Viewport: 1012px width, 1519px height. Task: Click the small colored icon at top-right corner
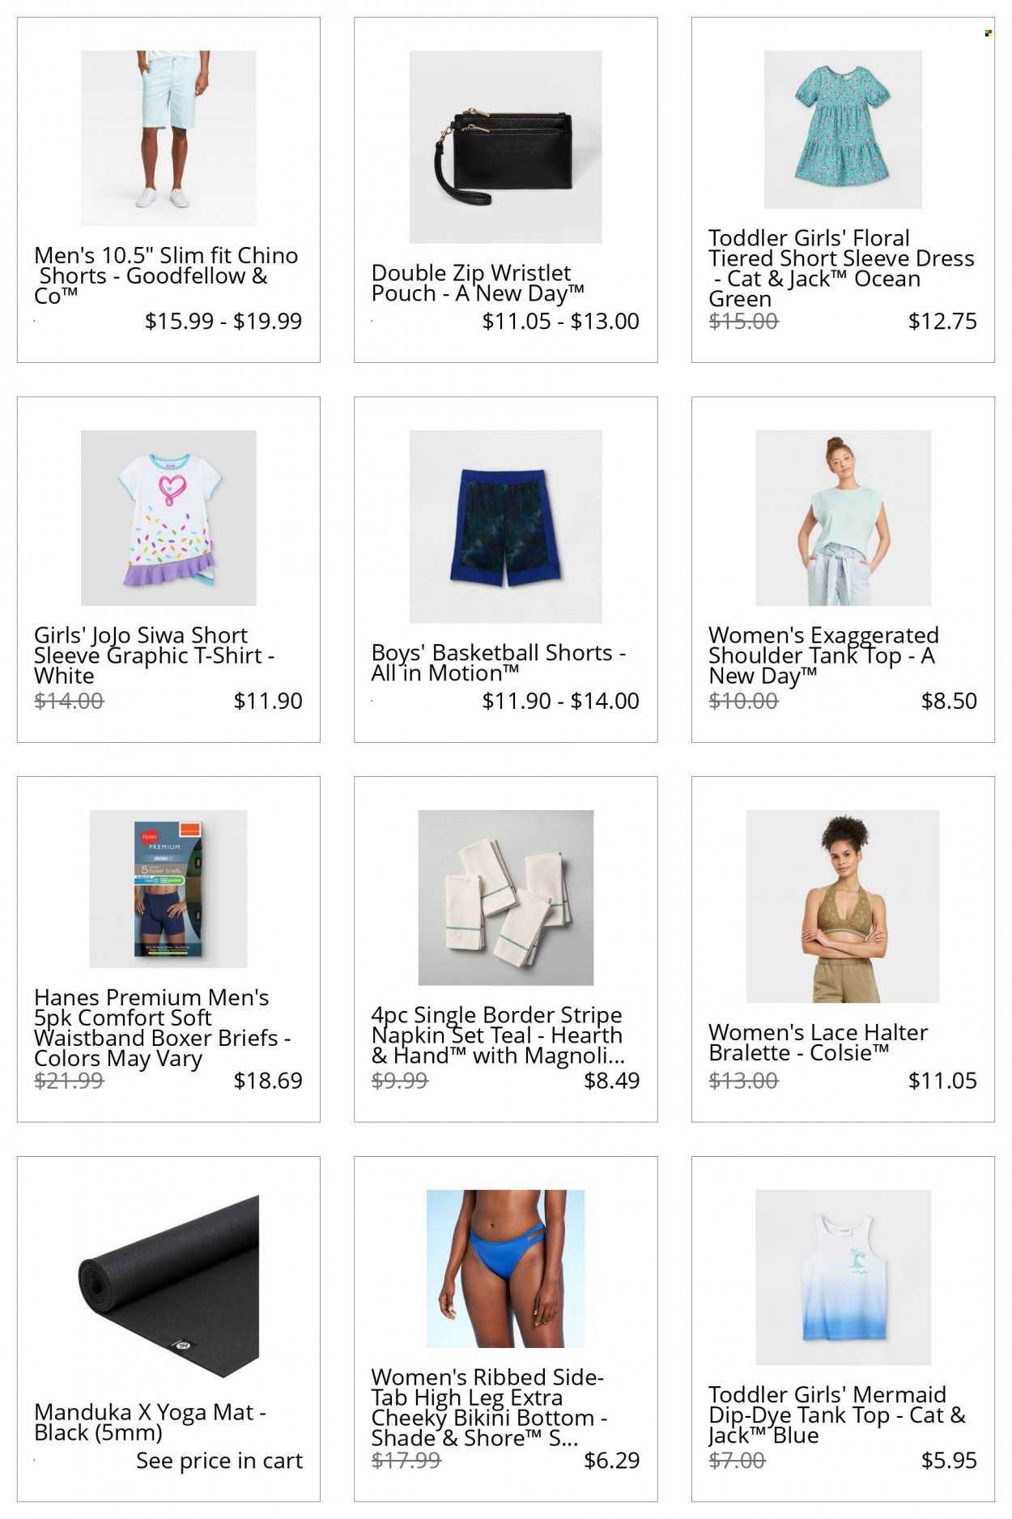[988, 33]
